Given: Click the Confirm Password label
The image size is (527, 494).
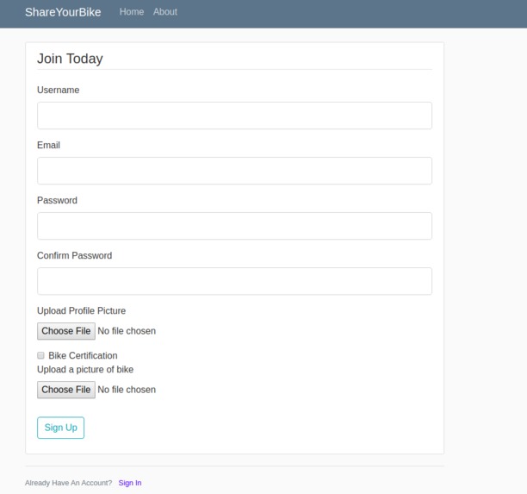Looking at the screenshot, I should pos(75,255).
